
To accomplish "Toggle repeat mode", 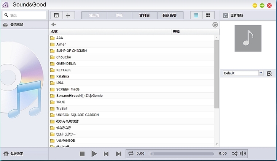I will 131,153.
